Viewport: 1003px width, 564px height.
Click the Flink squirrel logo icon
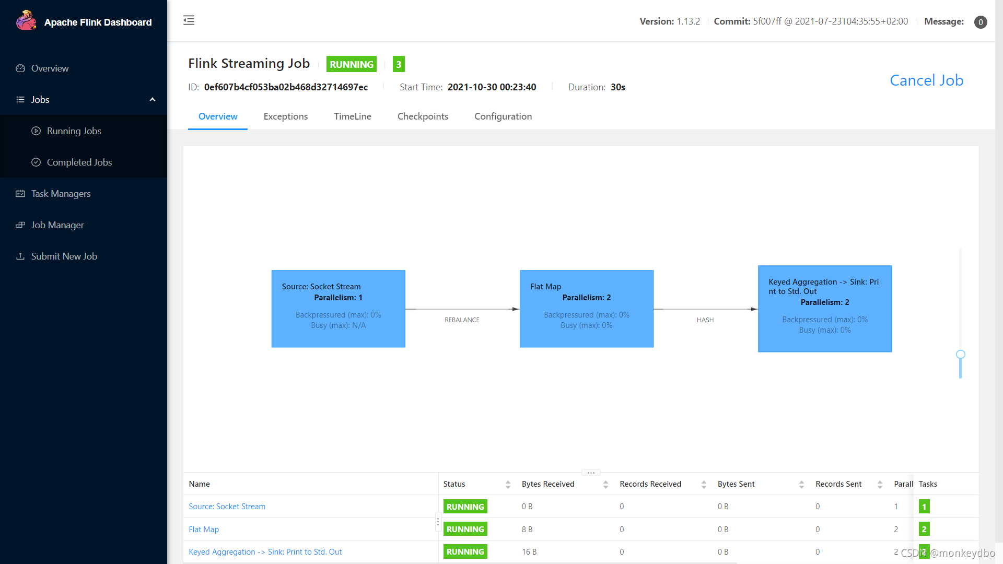26,21
